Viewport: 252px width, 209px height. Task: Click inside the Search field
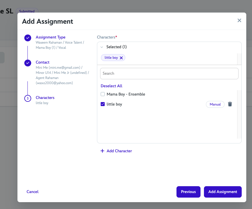coord(169,73)
